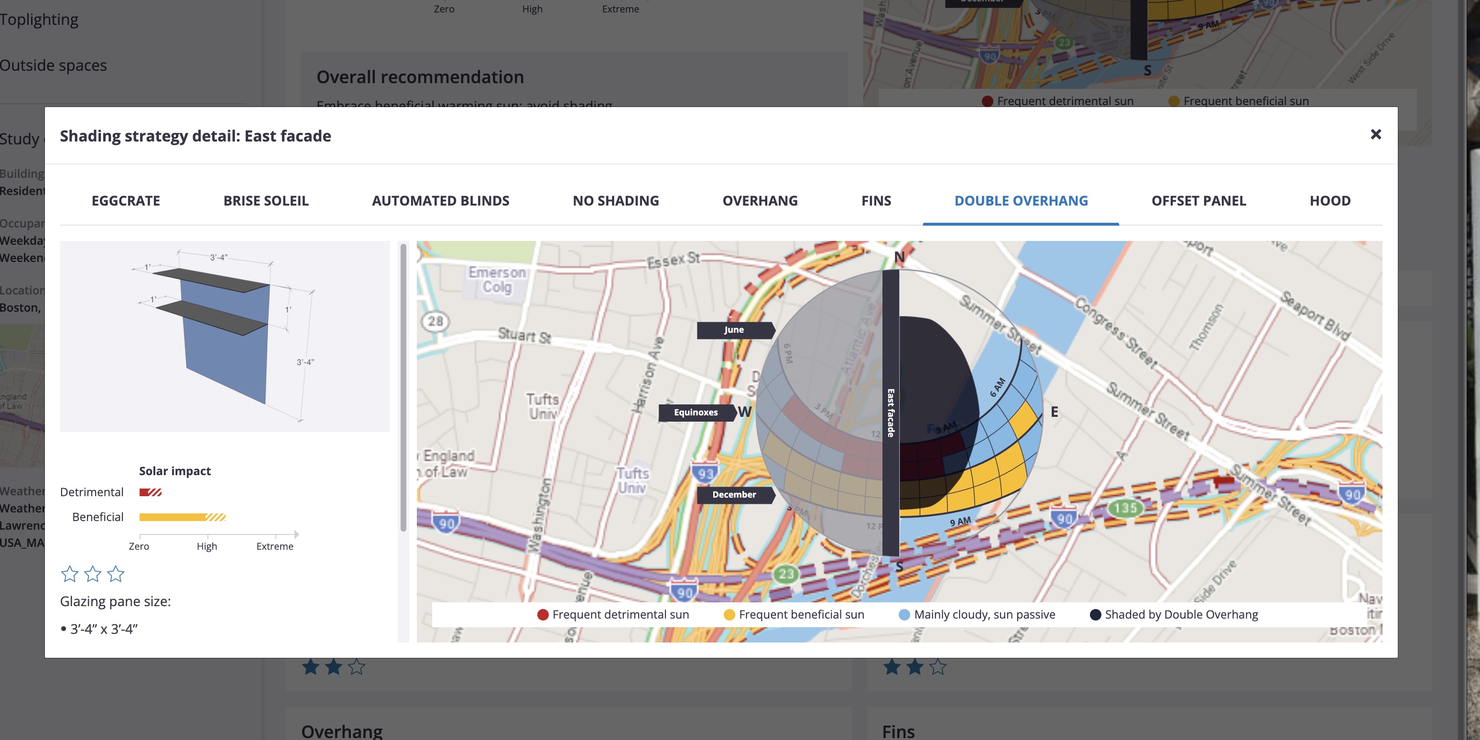Click the red detrimental sun legend dot
This screenshot has width=1480, height=740.
tap(543, 615)
